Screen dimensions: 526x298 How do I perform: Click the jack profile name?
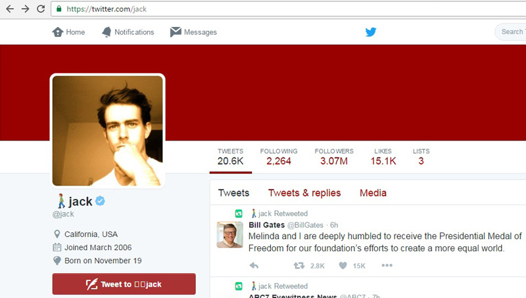point(80,202)
